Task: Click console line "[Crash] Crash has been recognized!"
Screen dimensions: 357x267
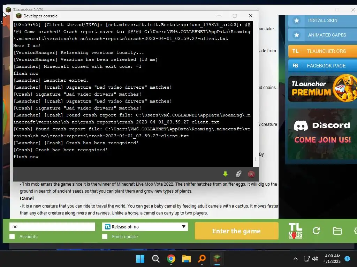Action: click(60, 150)
